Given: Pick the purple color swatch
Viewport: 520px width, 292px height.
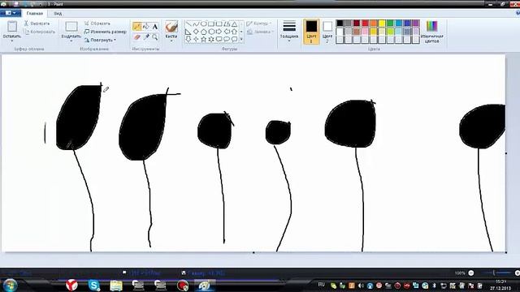Looking at the screenshot, I should point(416,24).
